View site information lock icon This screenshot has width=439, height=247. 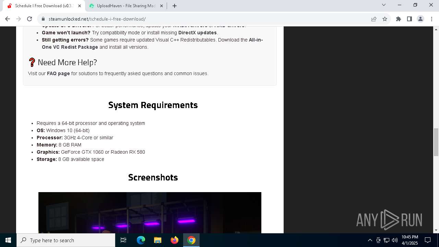[x=43, y=19]
